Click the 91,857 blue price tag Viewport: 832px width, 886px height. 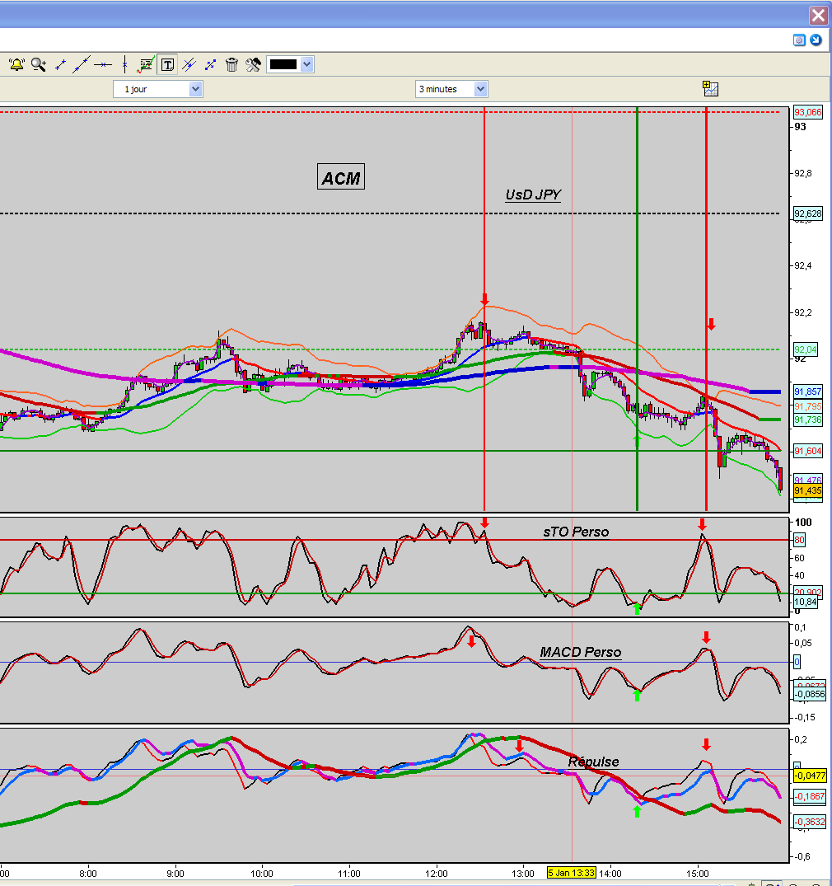pyautogui.click(x=808, y=391)
